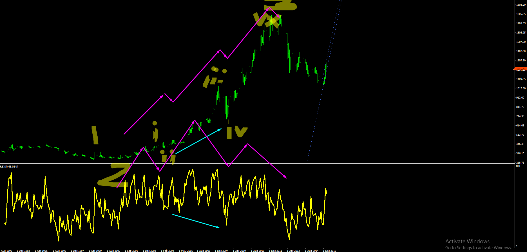Viewport: 527px width, 252px height.
Task: Select the RSI(5) 65.0245 indicator label
Action: tap(9, 167)
